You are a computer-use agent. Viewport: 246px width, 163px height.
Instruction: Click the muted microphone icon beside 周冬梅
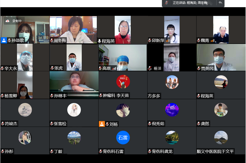[x=51, y=40]
